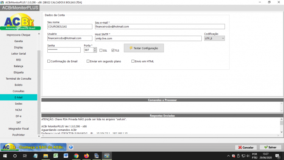Enable Enviar em segundo plano checkbox
The height and width of the screenshot is (160, 284).
click(x=88, y=61)
